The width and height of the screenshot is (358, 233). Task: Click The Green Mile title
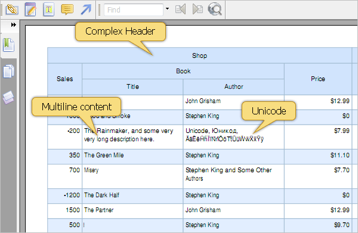tap(104, 156)
